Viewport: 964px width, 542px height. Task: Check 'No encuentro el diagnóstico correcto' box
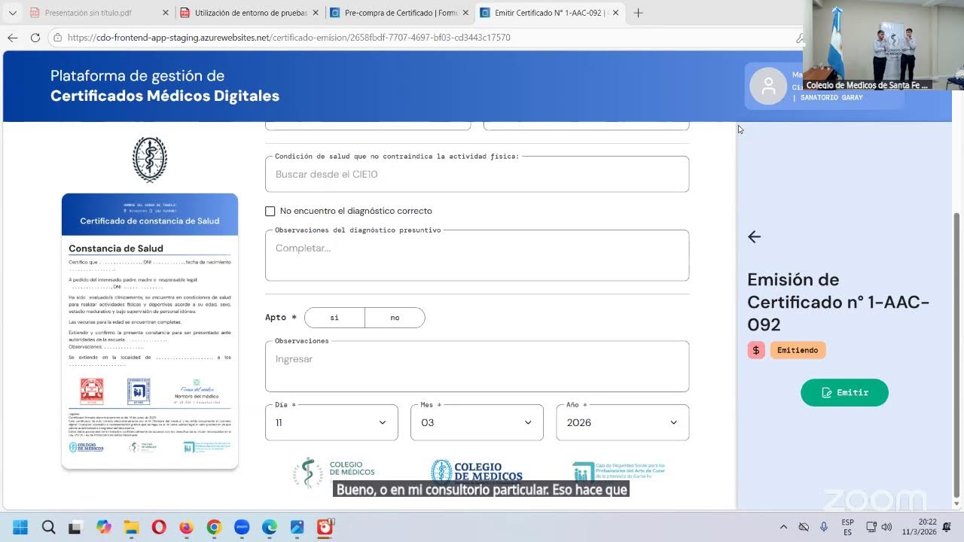pos(270,212)
